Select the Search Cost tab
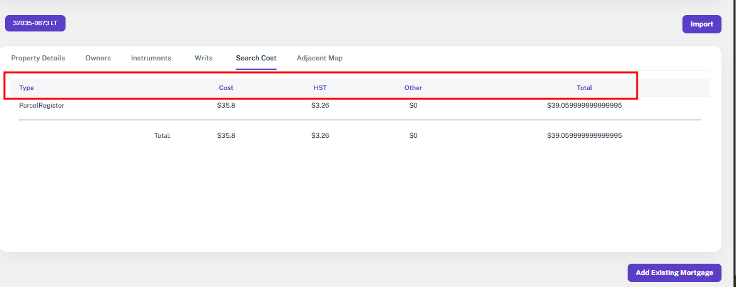The width and height of the screenshot is (736, 287). tap(256, 58)
